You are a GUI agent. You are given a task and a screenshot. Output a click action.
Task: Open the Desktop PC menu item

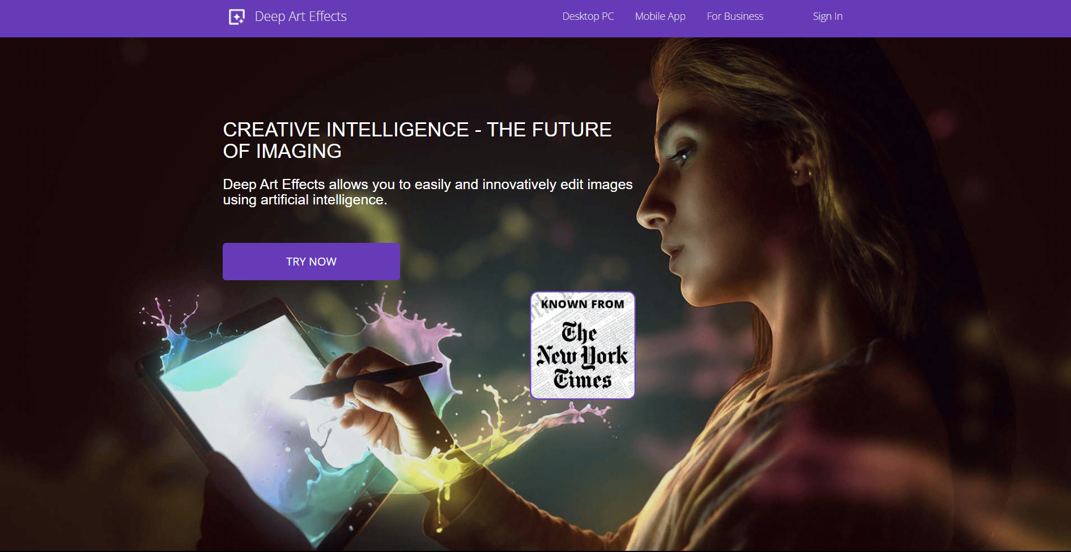[x=588, y=16]
